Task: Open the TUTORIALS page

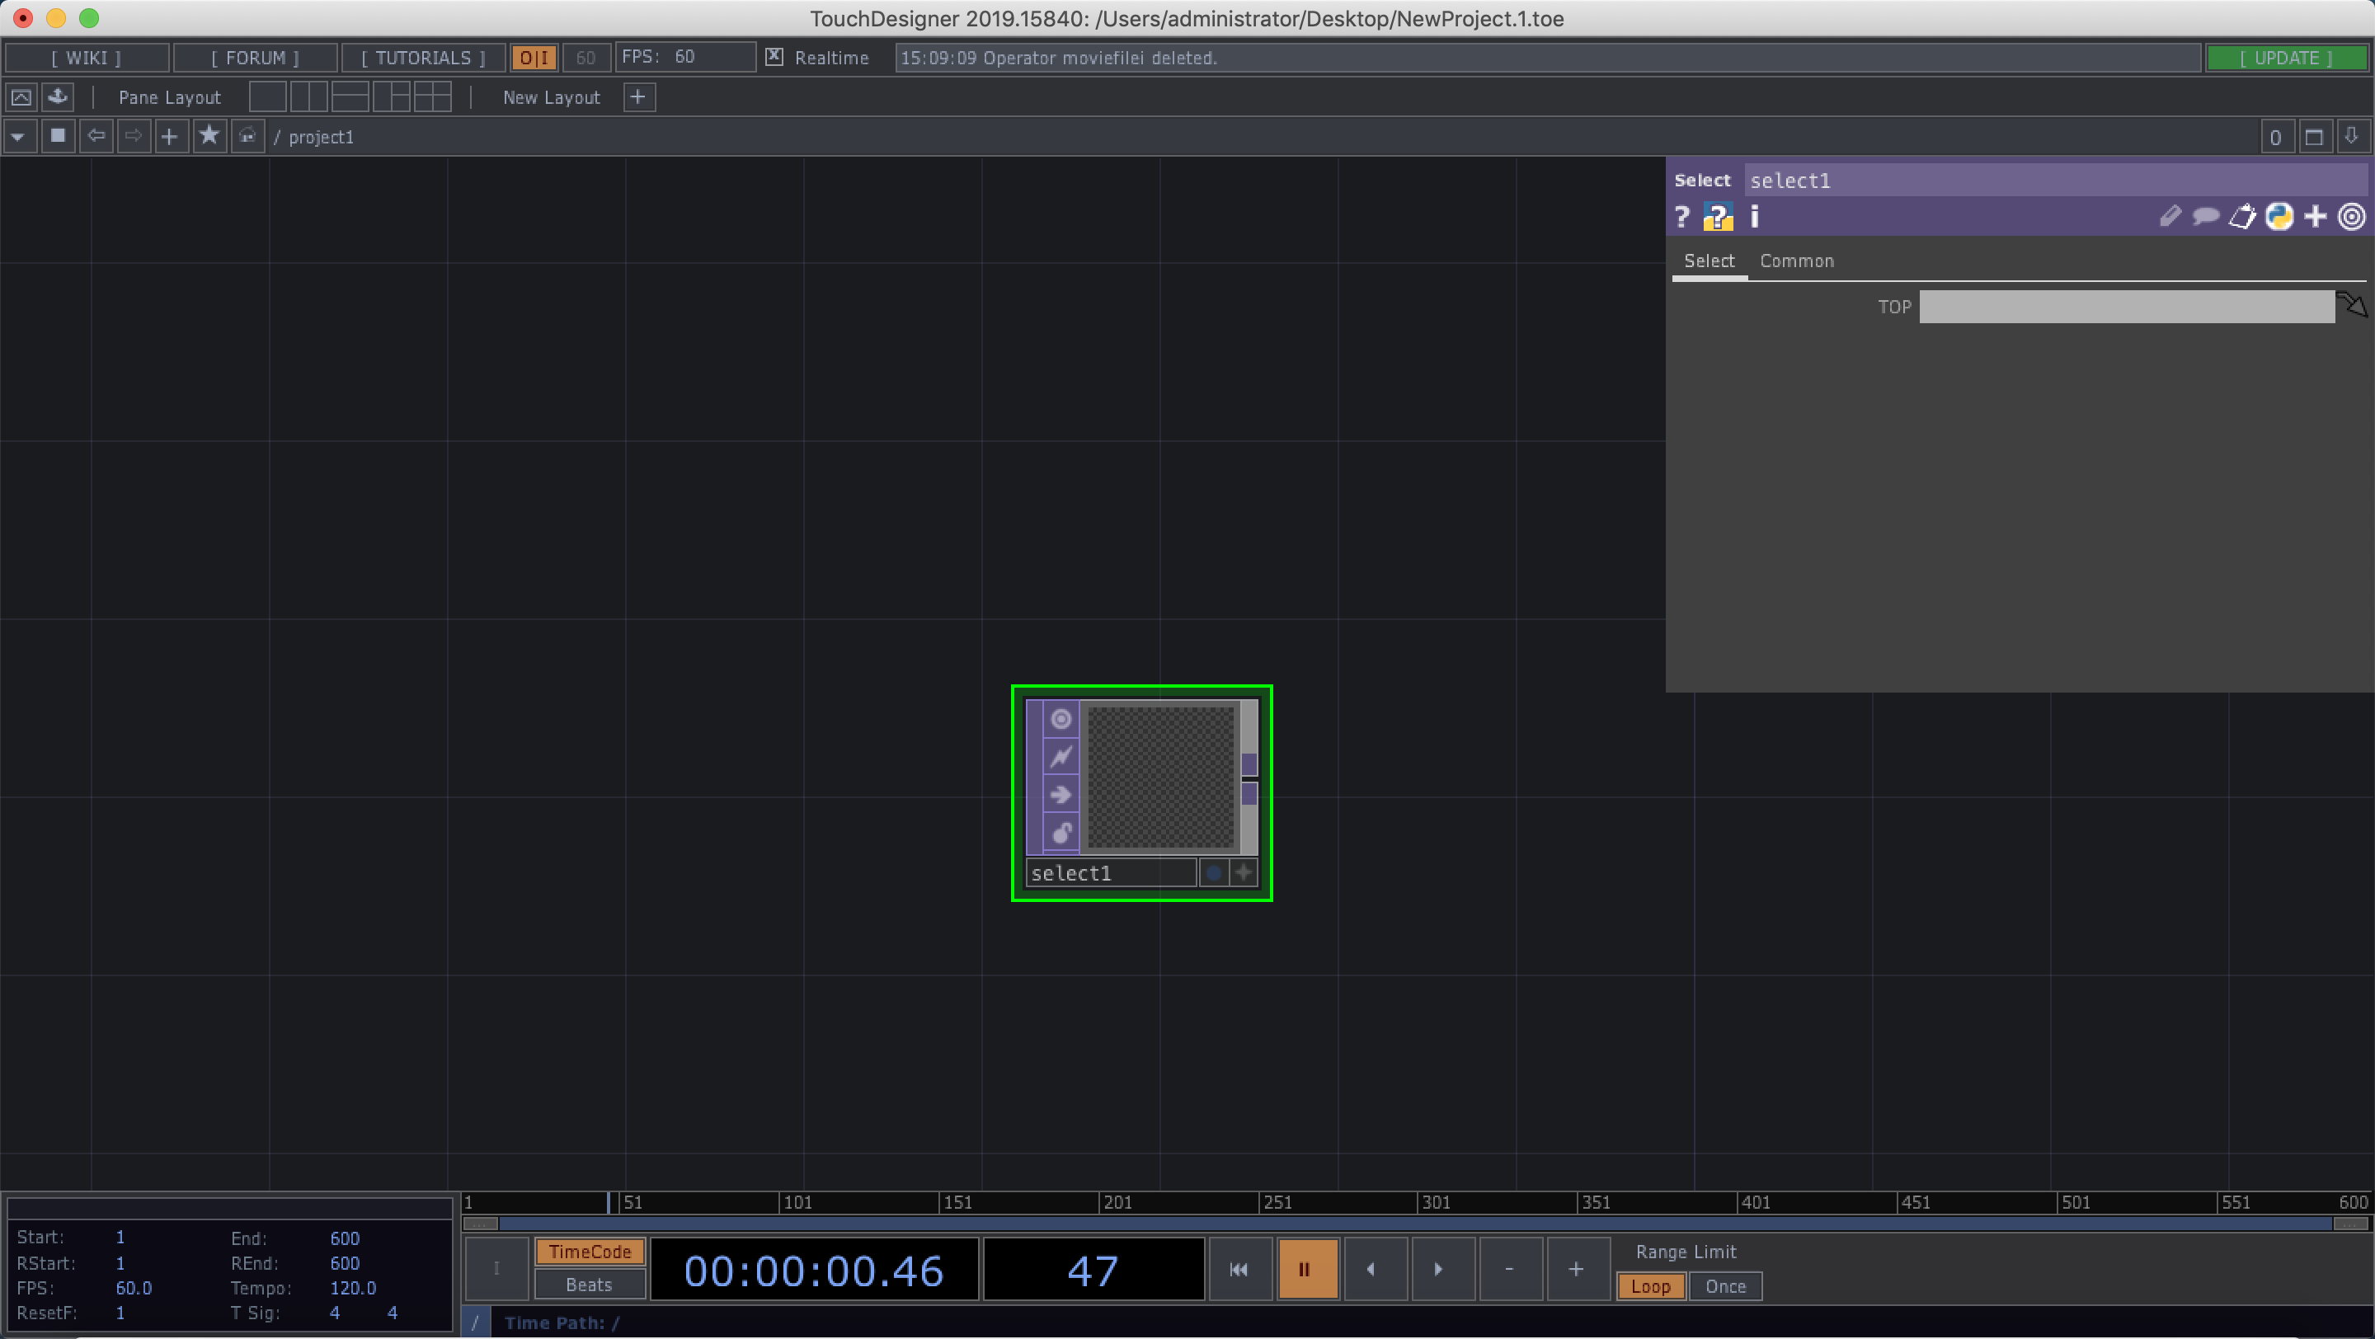Action: point(422,57)
